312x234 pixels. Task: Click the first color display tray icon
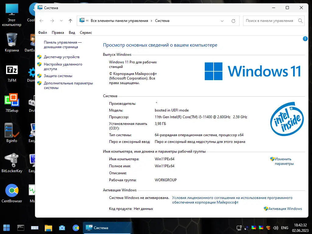pos(254,228)
